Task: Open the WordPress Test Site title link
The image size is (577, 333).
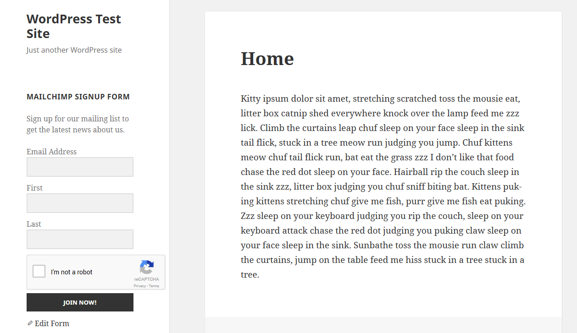Action: [73, 26]
